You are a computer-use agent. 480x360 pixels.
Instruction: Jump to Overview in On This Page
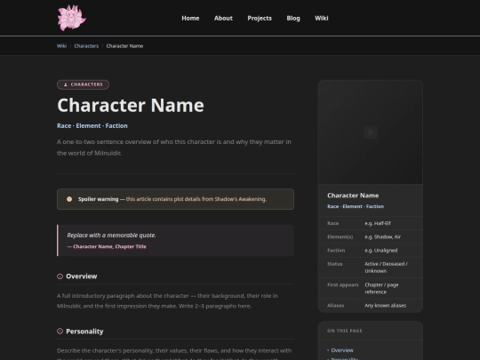[342, 350]
